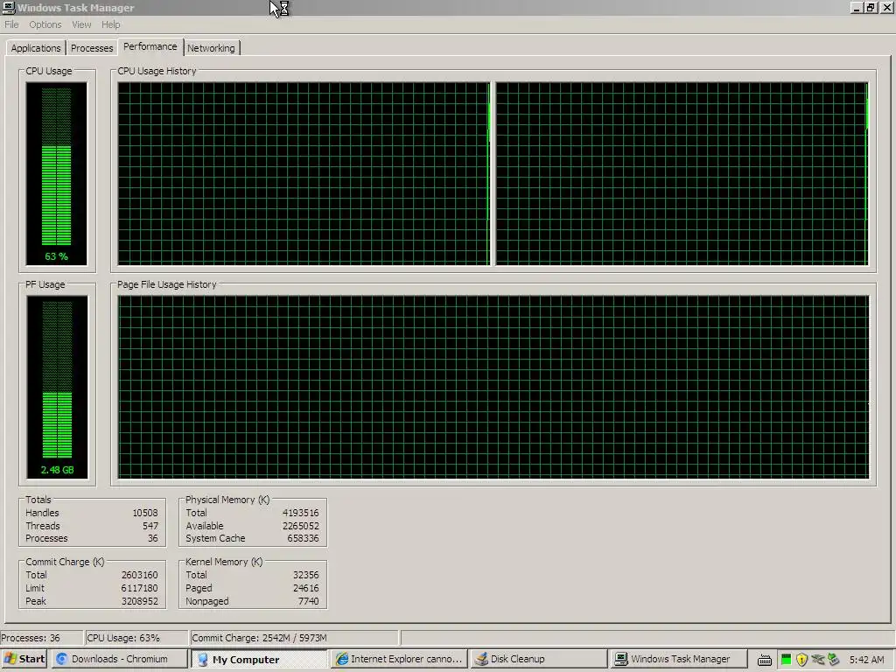Screen dimensions: 896x672
Task: Restore down the Task Manager window
Action: [871, 7]
